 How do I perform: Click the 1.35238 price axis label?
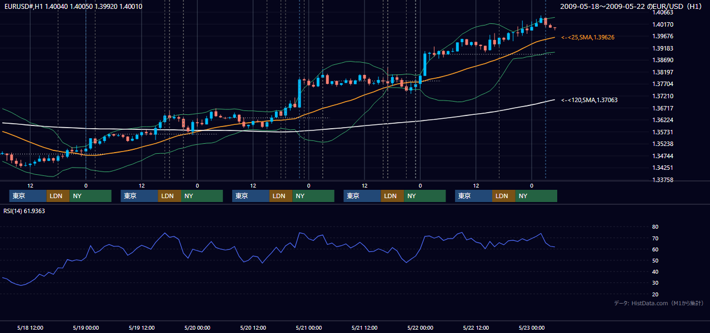click(662, 144)
